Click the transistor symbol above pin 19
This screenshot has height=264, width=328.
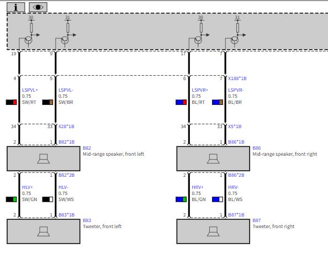[29, 40]
